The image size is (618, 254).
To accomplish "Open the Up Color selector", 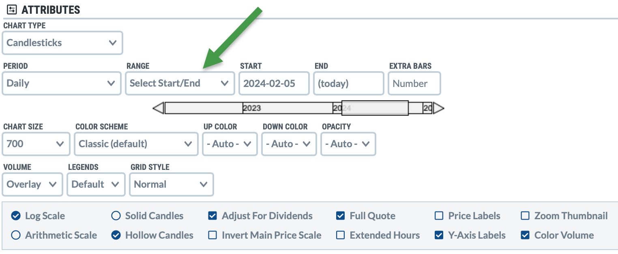I will 230,144.
